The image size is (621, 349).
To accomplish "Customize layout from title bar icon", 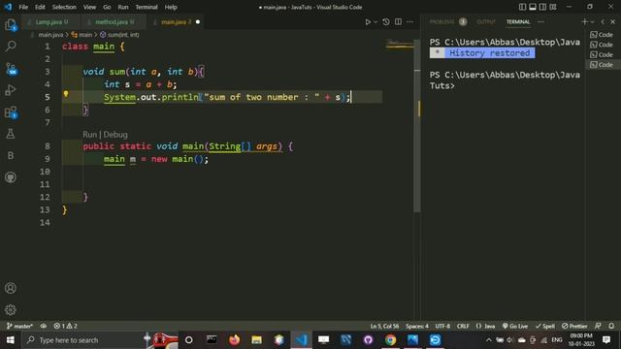I will tap(553, 7).
